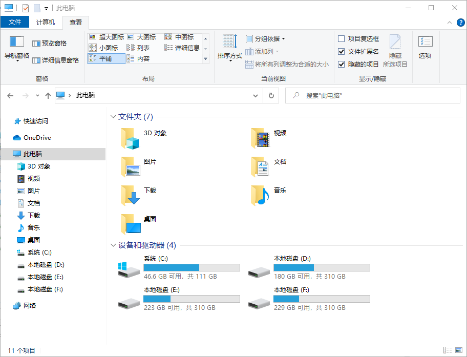
Task: Open quick access toolbar customize arrow
Action: click(46, 8)
